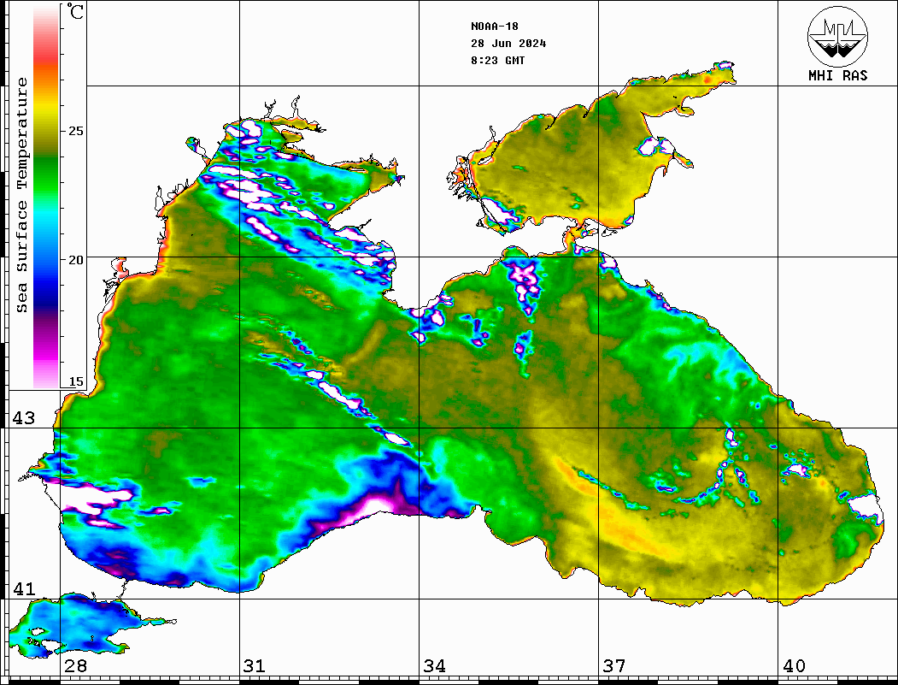Click the temperature color scale bar
Screen dimensions: 898x685
46,198
